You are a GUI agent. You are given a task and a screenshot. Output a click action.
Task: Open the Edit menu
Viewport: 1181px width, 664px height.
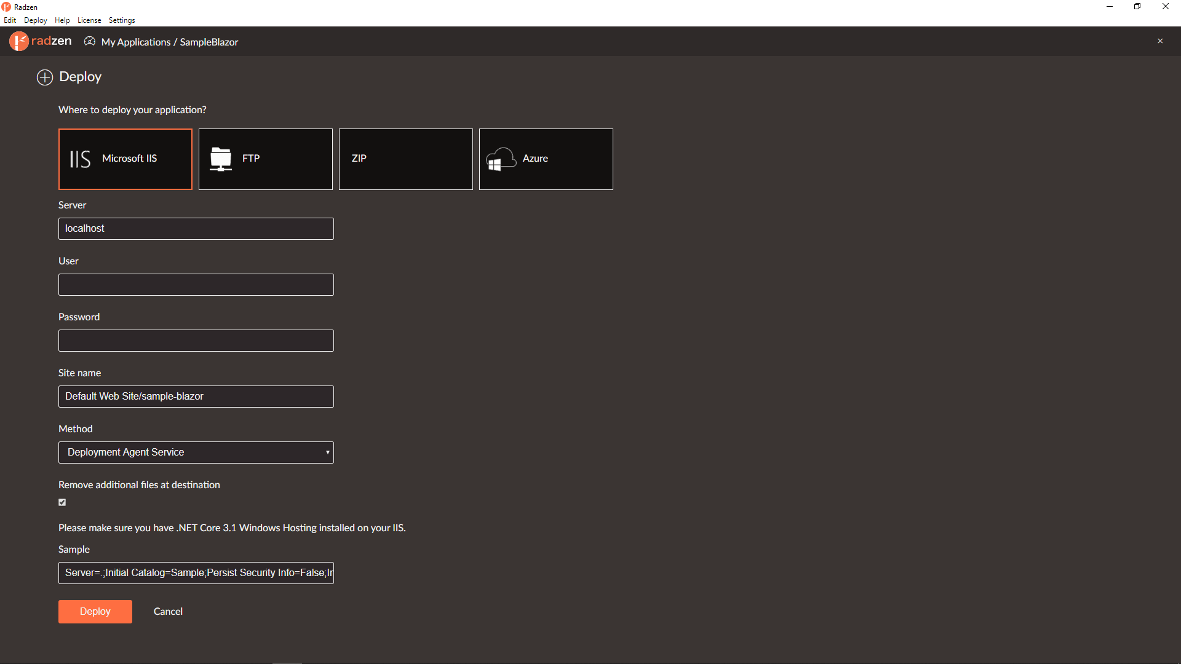pos(10,20)
